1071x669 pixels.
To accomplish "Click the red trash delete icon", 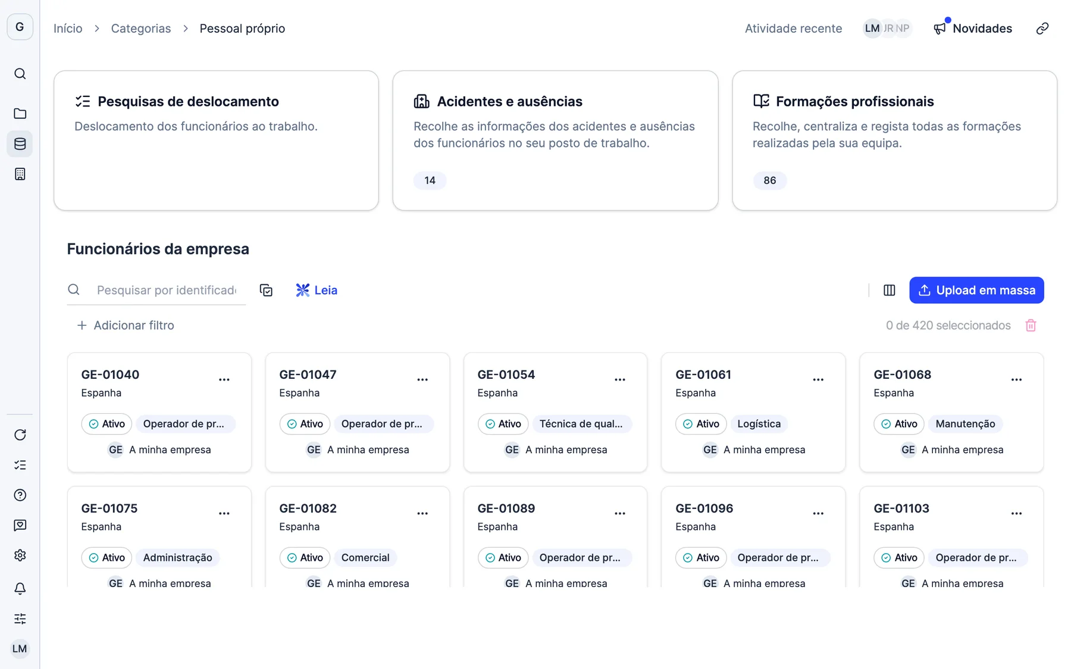I will click(1031, 325).
